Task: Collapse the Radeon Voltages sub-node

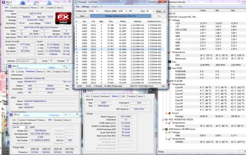Action: pos(166,132)
